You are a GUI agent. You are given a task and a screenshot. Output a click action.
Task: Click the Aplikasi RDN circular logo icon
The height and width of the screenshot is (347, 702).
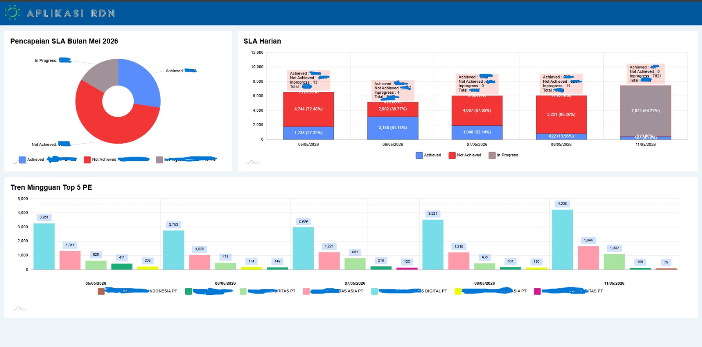pyautogui.click(x=12, y=13)
